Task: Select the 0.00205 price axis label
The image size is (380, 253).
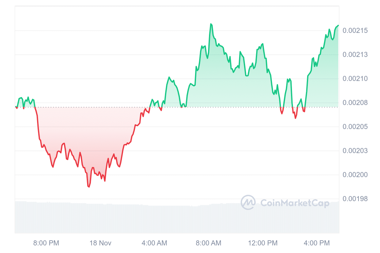Action: 355,127
